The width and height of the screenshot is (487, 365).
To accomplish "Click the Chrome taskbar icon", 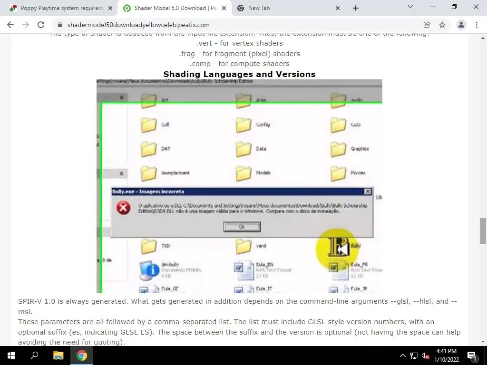I will (82, 355).
